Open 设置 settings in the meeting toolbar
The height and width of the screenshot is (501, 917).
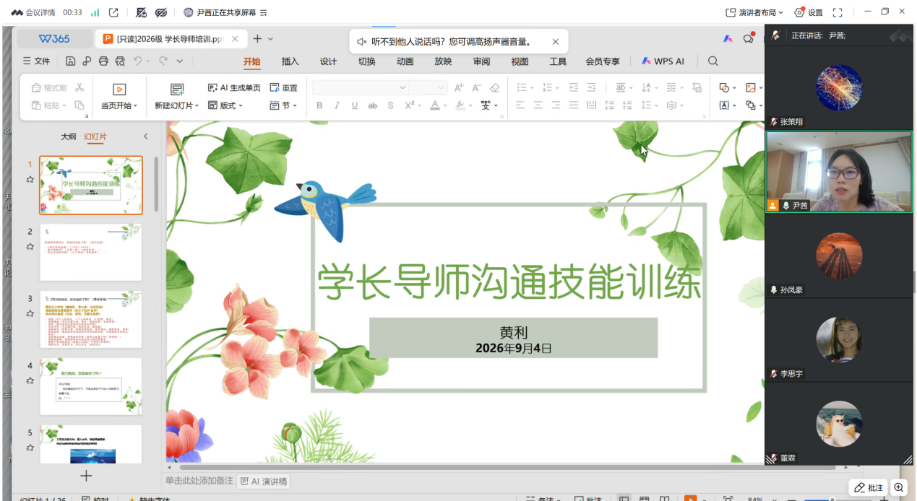point(809,12)
